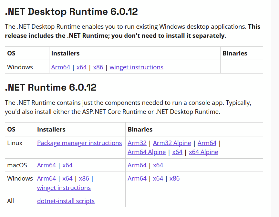Download the Arm64 Desktop Runtime installer for Windows
279x217 pixels.
(x=60, y=67)
